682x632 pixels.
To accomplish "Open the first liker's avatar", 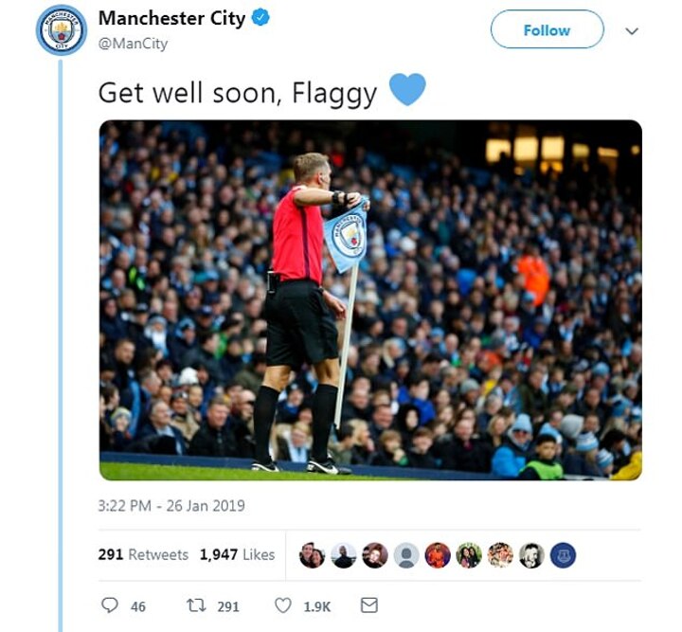I will [313, 555].
